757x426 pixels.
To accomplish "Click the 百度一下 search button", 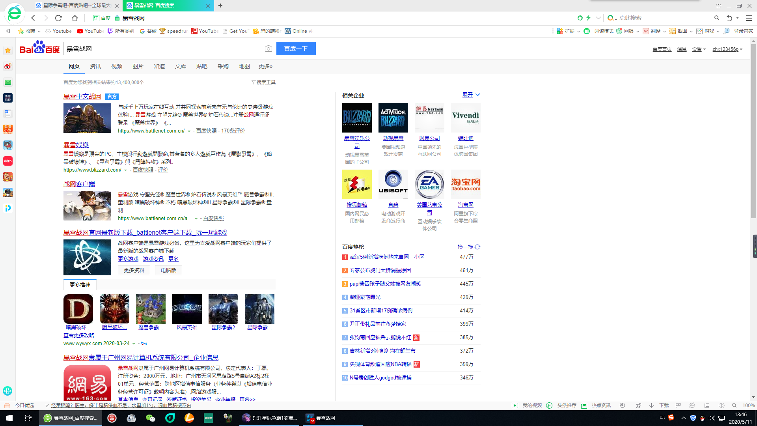I will [x=296, y=49].
